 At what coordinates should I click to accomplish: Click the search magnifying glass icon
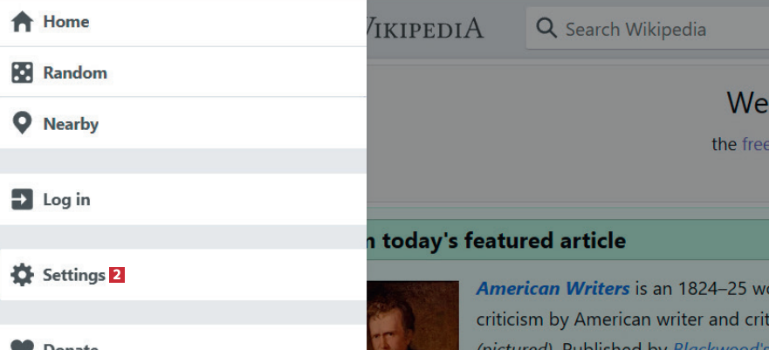(547, 29)
